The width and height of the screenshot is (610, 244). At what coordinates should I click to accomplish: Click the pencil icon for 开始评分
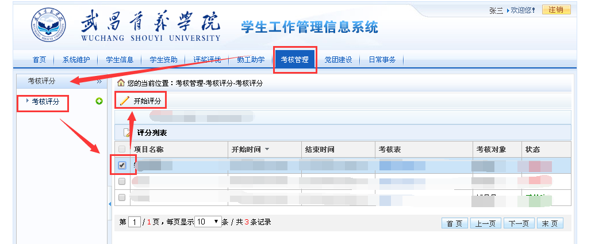point(124,101)
